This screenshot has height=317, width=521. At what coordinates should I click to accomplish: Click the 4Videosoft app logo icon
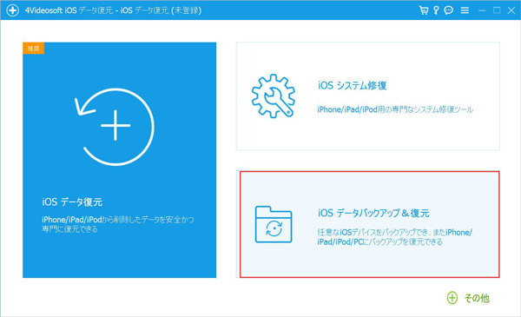[13, 10]
